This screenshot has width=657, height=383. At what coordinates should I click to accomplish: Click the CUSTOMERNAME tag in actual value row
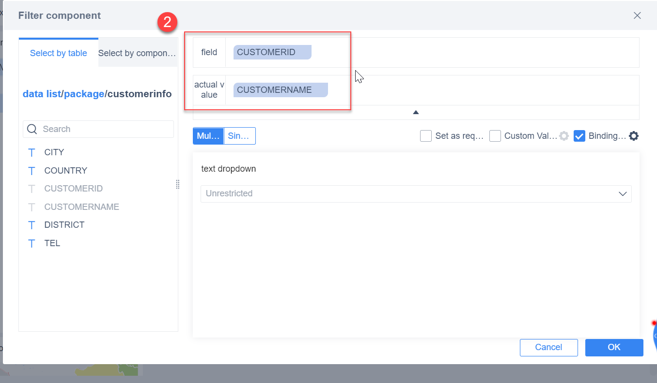tap(281, 90)
